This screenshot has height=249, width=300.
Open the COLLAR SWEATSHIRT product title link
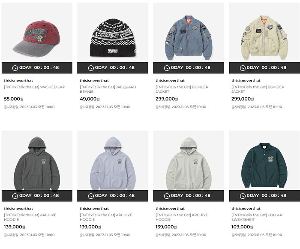257,217
